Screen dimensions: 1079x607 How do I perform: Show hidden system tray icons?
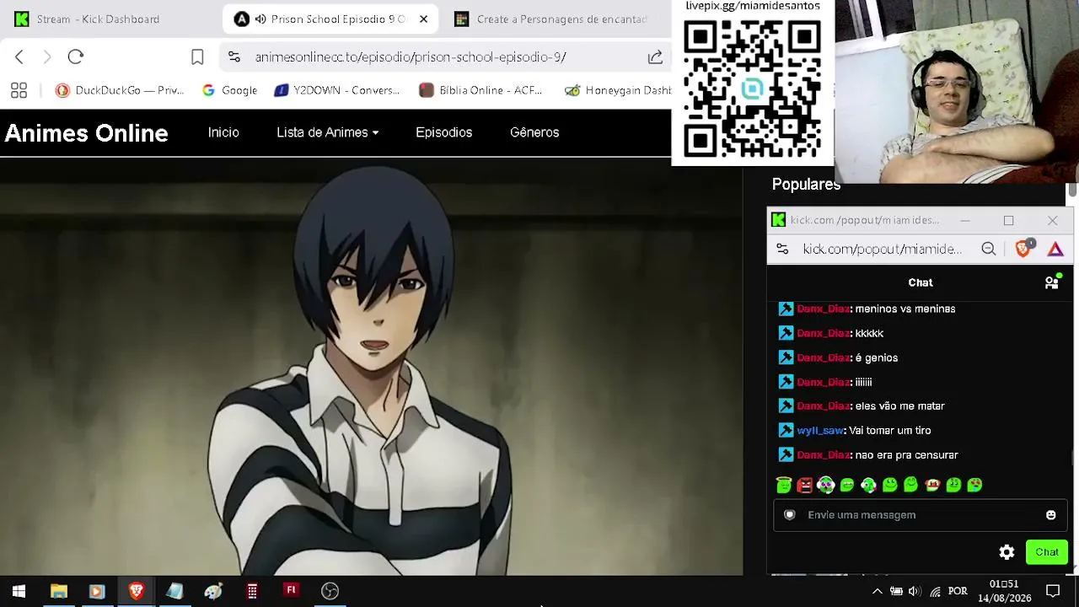(877, 591)
